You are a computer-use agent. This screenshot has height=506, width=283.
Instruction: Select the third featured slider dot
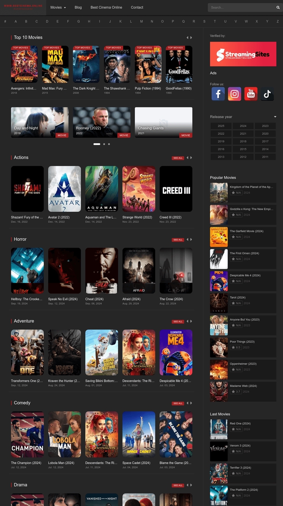tap(109, 144)
